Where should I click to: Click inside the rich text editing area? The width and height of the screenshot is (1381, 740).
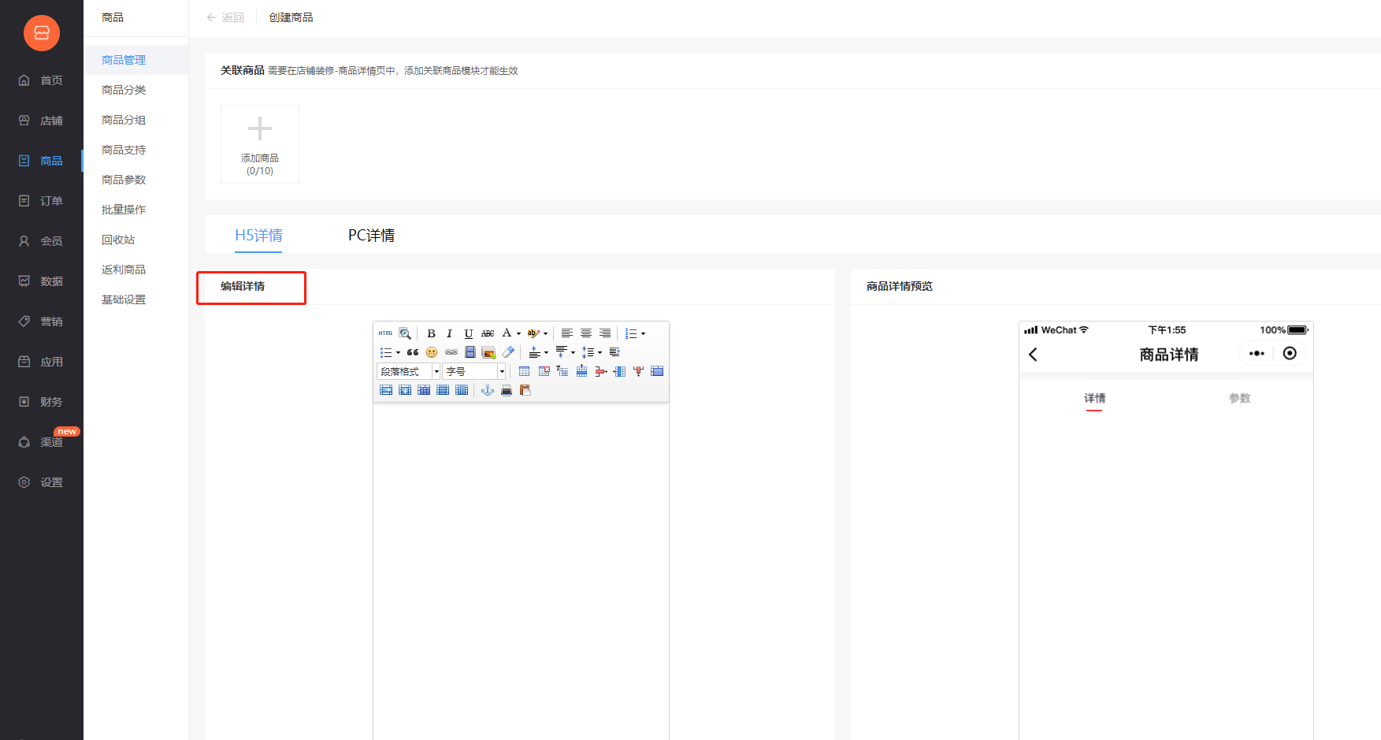point(521,571)
